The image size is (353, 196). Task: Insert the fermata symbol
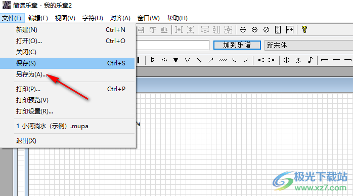tap(164, 60)
